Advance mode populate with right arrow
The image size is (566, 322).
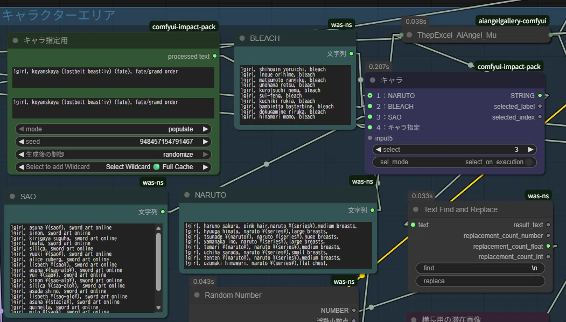(205, 129)
